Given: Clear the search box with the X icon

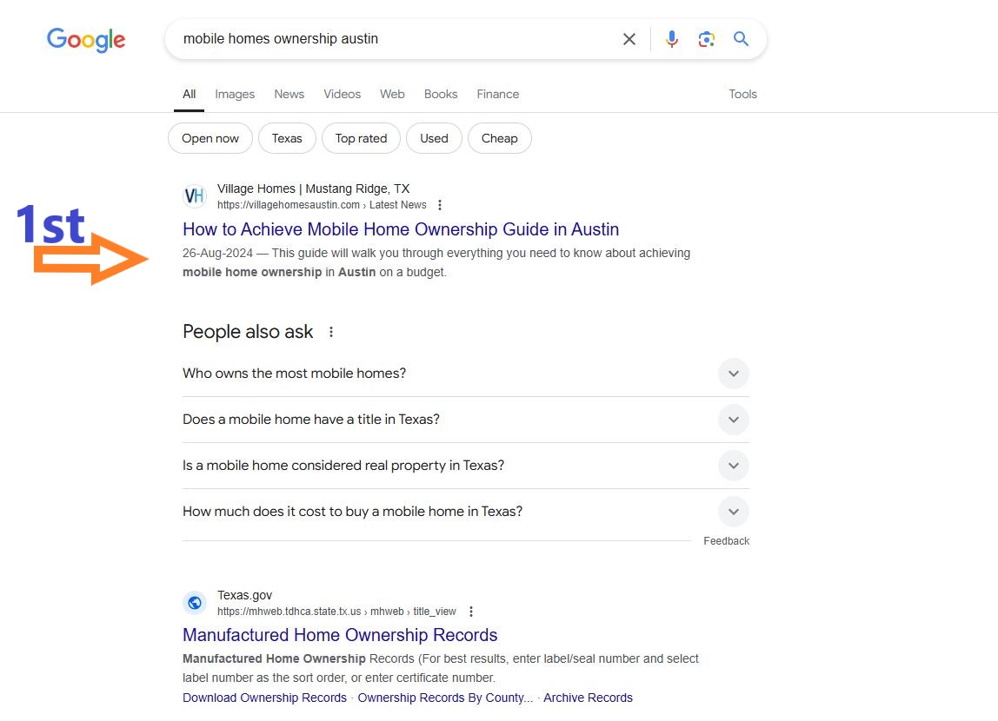Looking at the screenshot, I should pos(629,39).
